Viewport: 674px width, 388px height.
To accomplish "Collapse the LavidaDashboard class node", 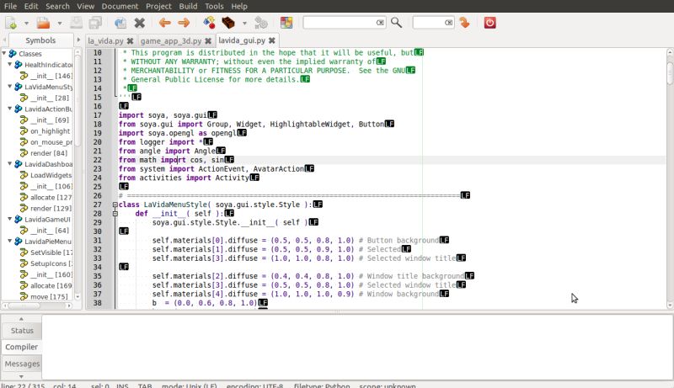I will click(10, 164).
